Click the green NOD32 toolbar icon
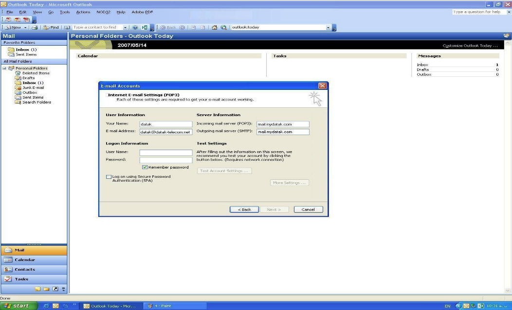 145,27
